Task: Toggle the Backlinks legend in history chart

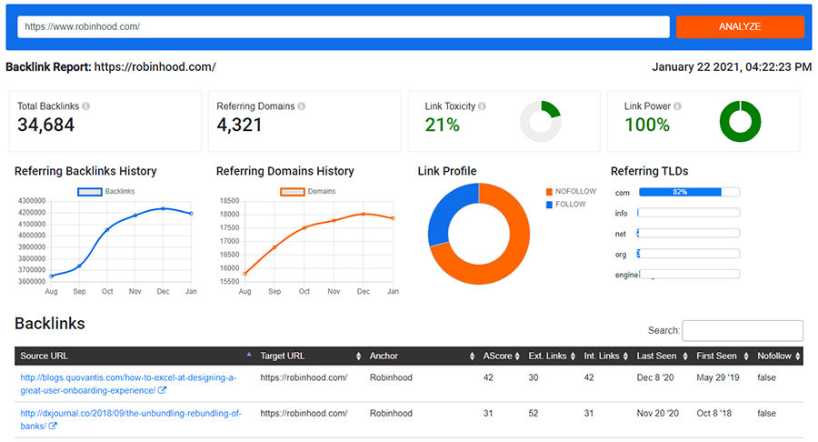Action: 106,192
